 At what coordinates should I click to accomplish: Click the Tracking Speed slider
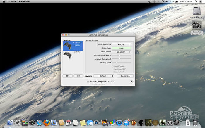tap(122, 62)
